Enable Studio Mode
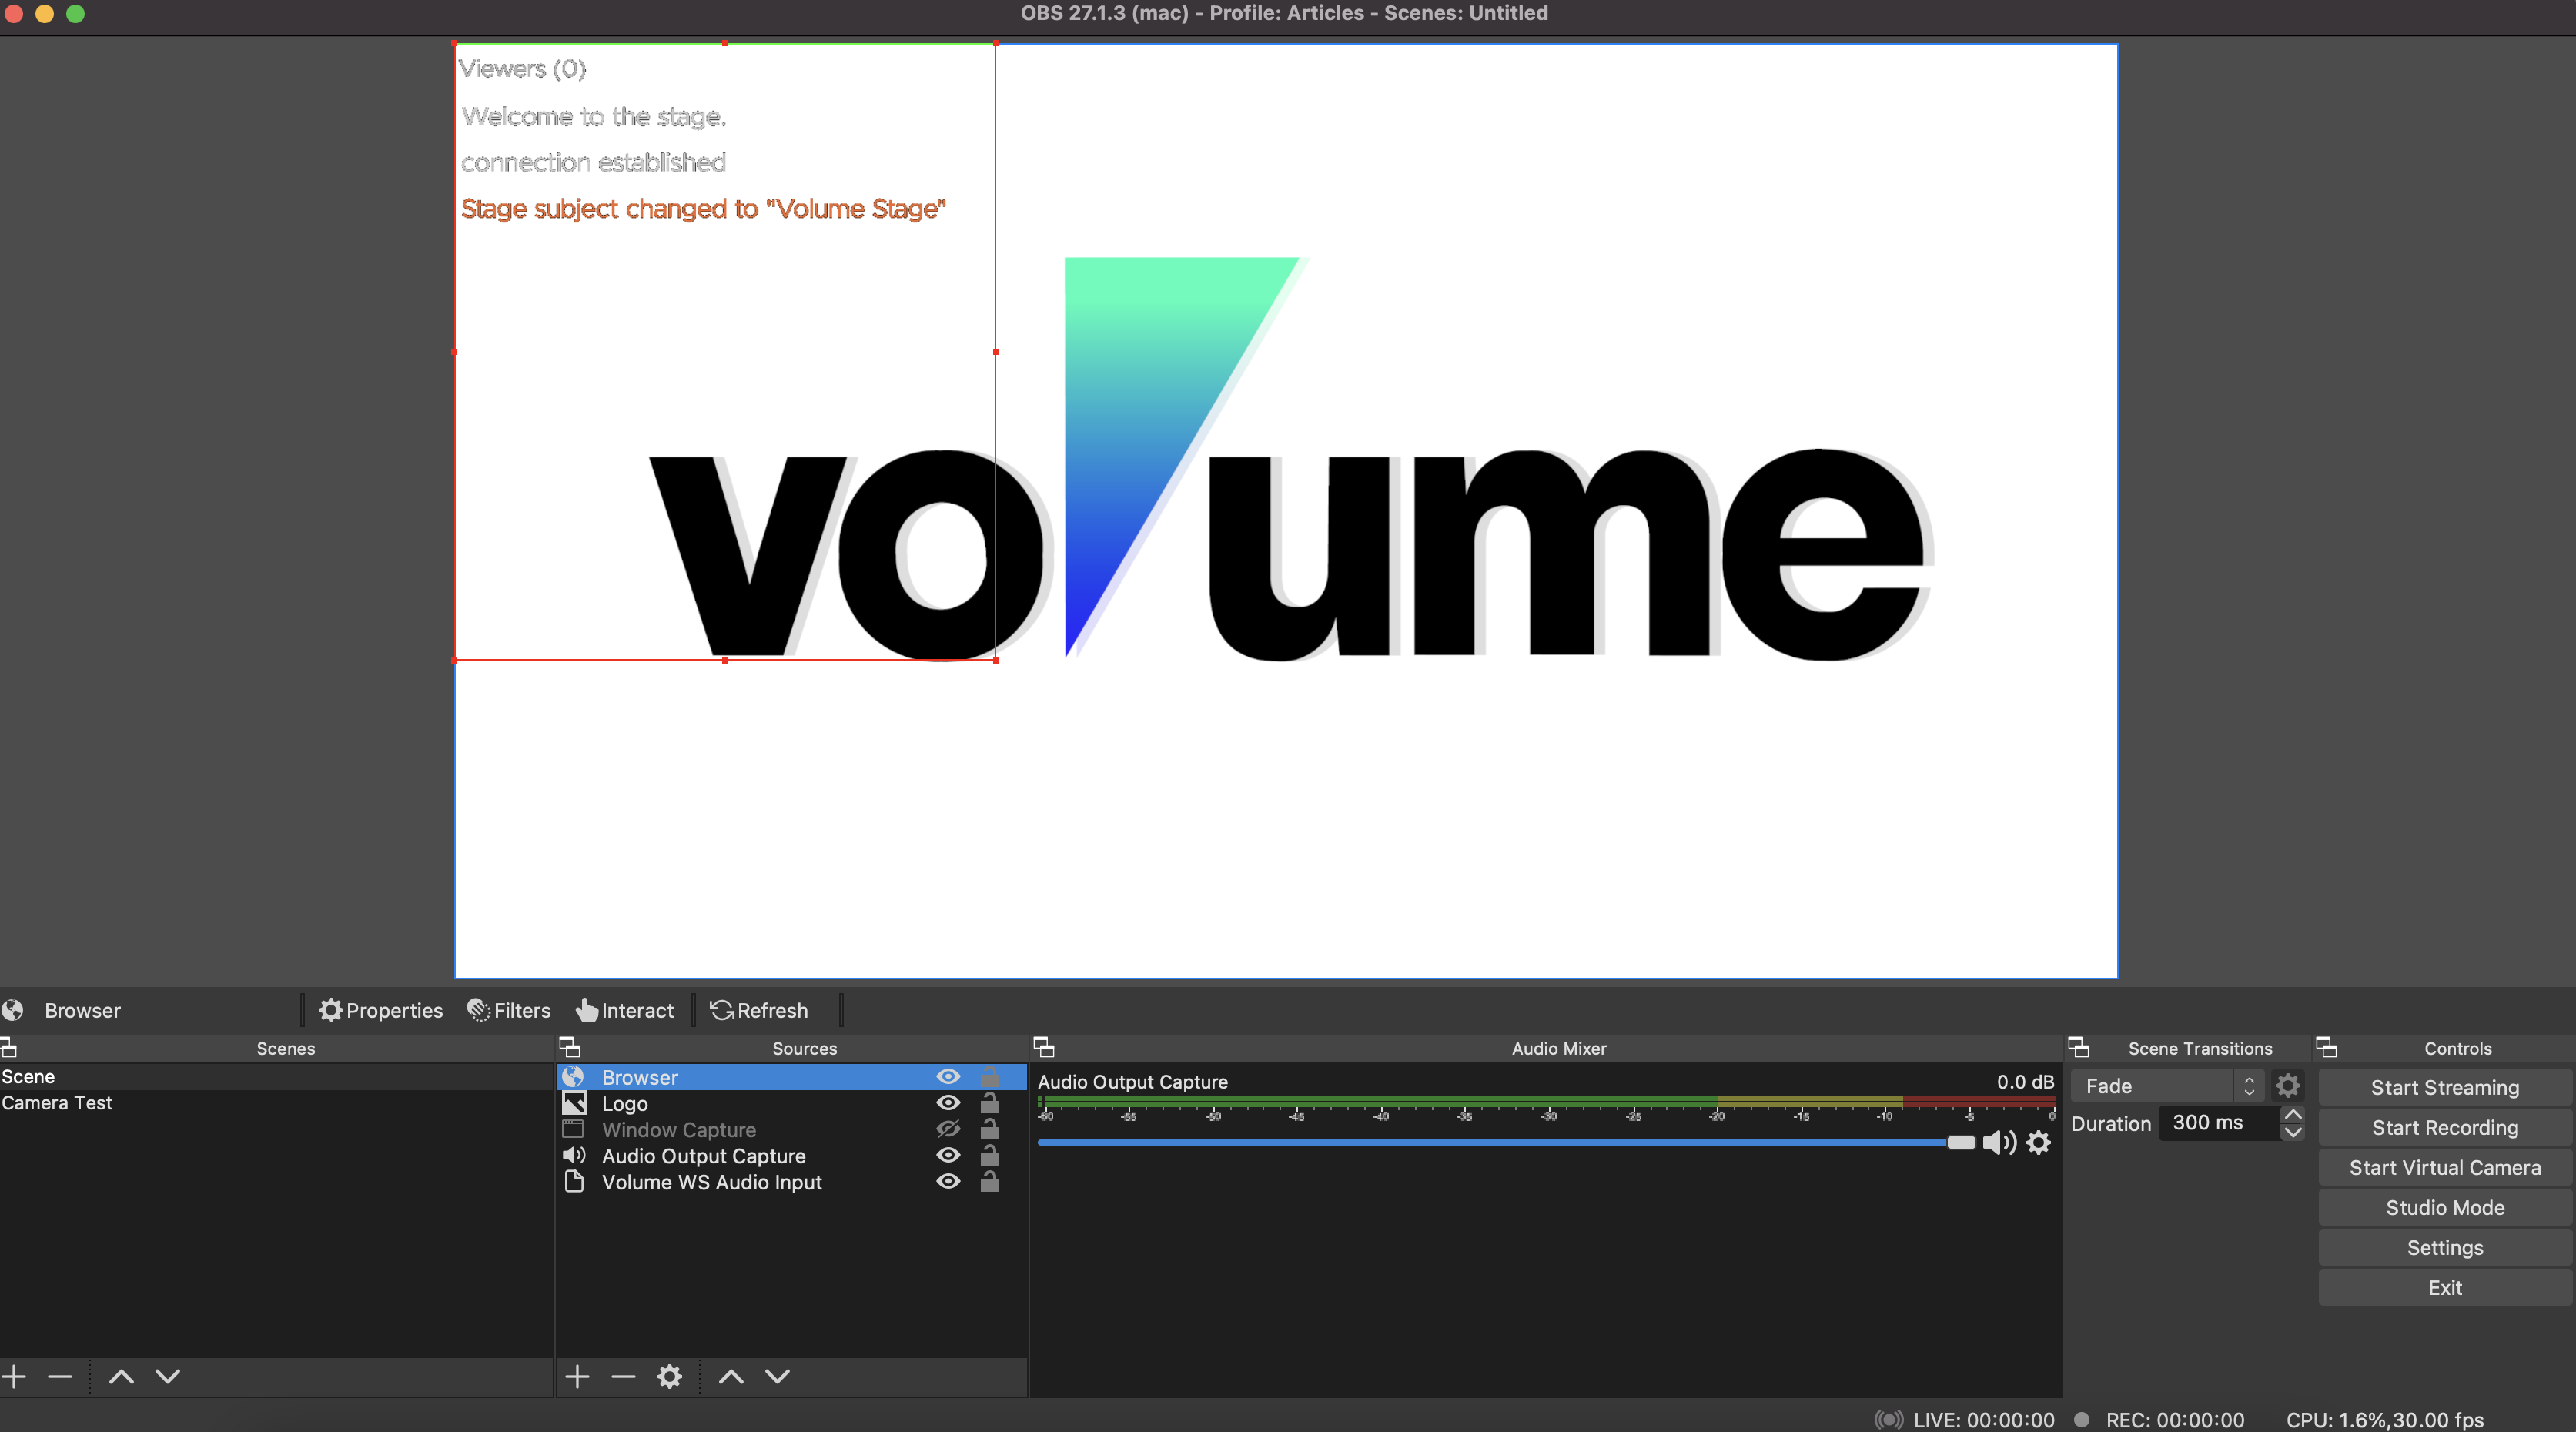Viewport: 2576px width, 1432px height. click(x=2445, y=1207)
